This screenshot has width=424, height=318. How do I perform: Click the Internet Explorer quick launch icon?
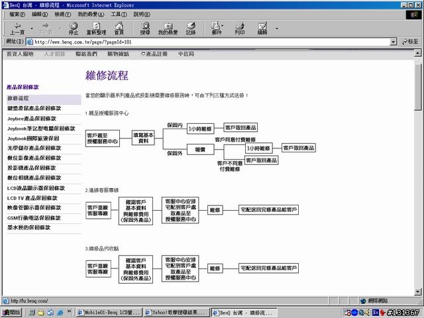(x=60, y=313)
